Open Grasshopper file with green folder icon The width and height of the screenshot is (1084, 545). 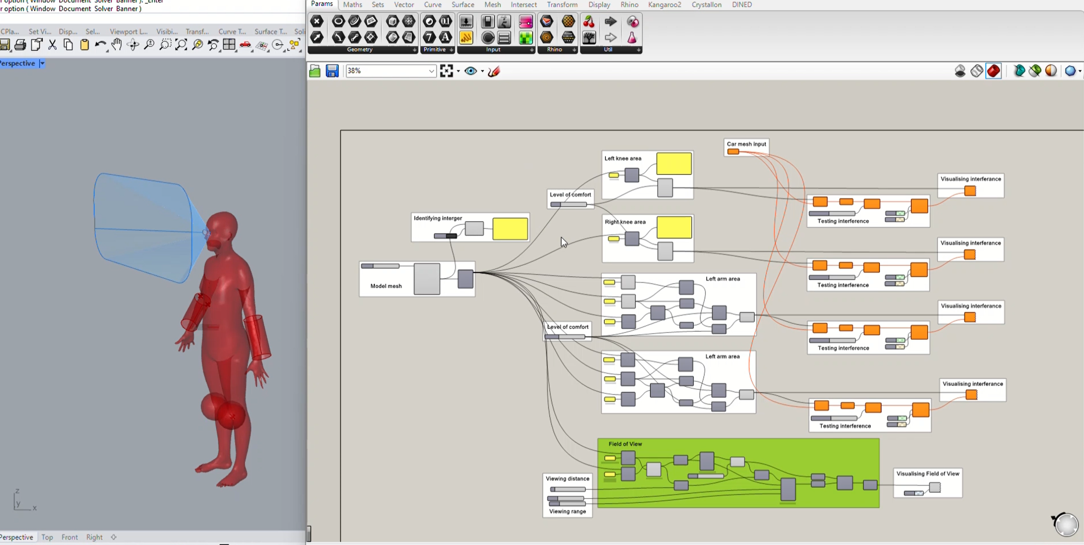pos(315,71)
